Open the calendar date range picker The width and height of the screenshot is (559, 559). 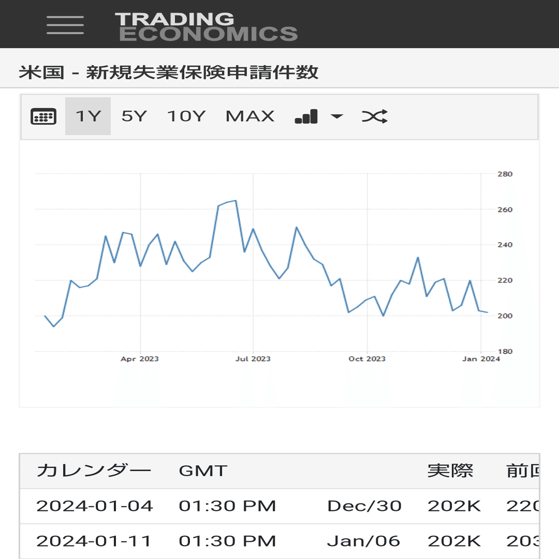43,116
